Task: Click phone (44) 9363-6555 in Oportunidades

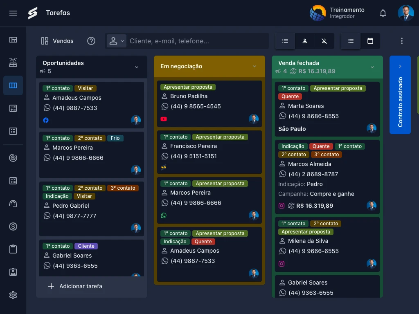Action: (x=75, y=266)
